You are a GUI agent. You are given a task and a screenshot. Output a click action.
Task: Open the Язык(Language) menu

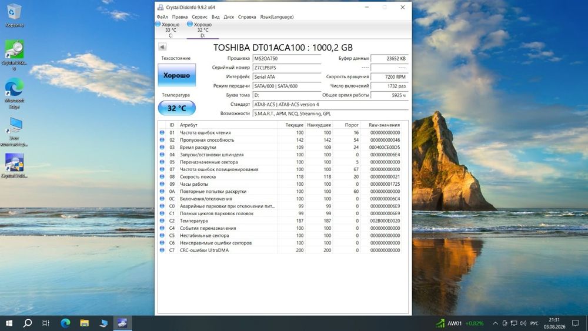[277, 17]
